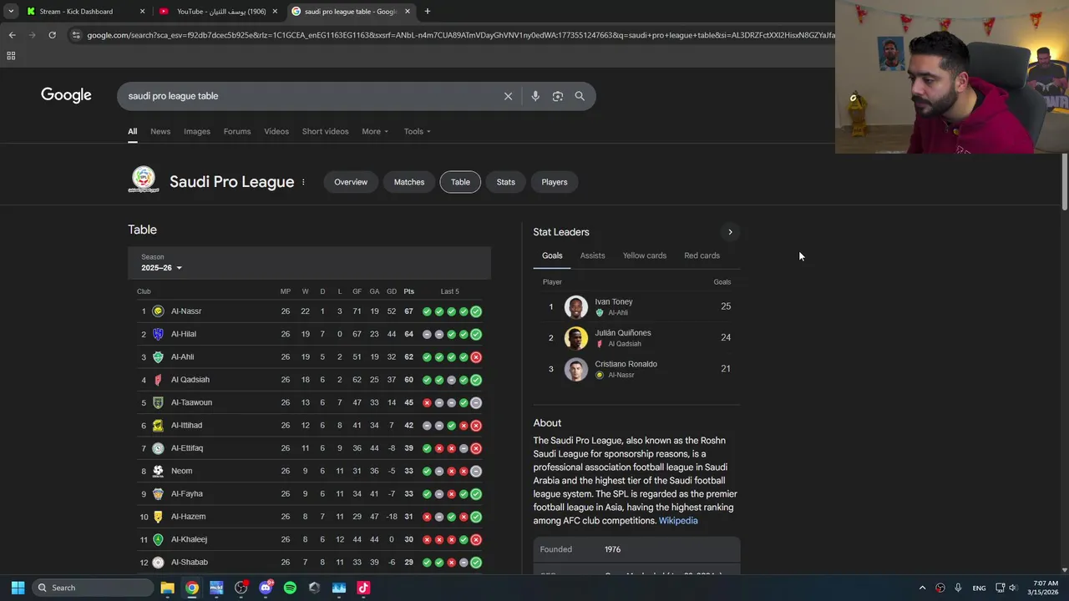The width and height of the screenshot is (1069, 601).
Task: Close the YouTube tab
Action: tap(275, 12)
